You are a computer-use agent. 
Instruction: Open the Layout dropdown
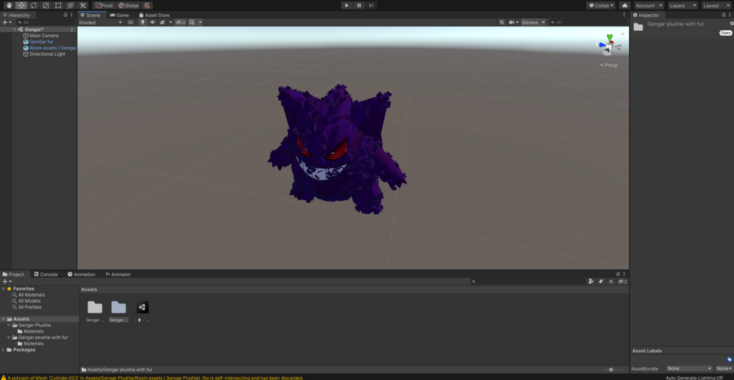point(716,6)
